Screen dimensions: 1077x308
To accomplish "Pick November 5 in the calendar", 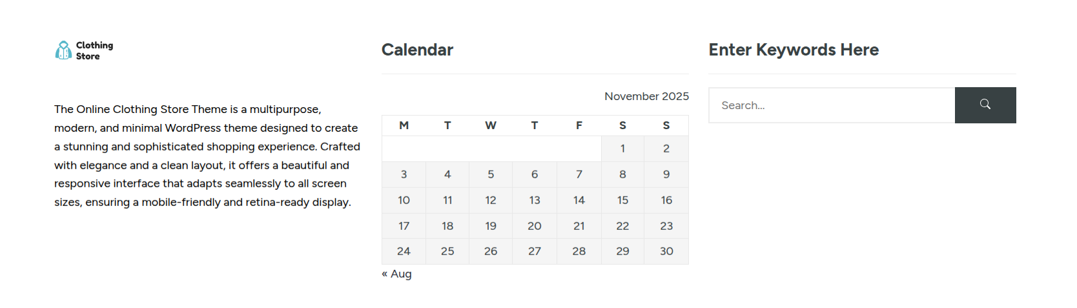I will [491, 174].
